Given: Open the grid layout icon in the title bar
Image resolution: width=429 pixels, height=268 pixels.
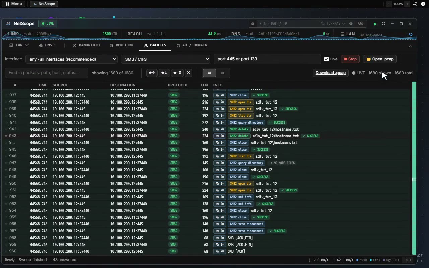Looking at the screenshot, I should 384,24.
